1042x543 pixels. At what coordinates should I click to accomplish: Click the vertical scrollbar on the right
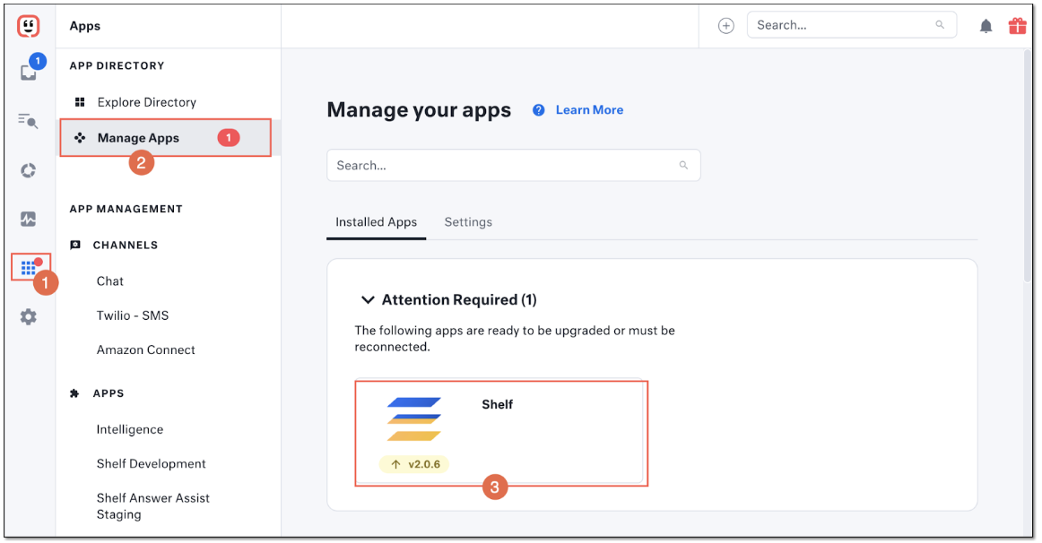click(x=1028, y=166)
